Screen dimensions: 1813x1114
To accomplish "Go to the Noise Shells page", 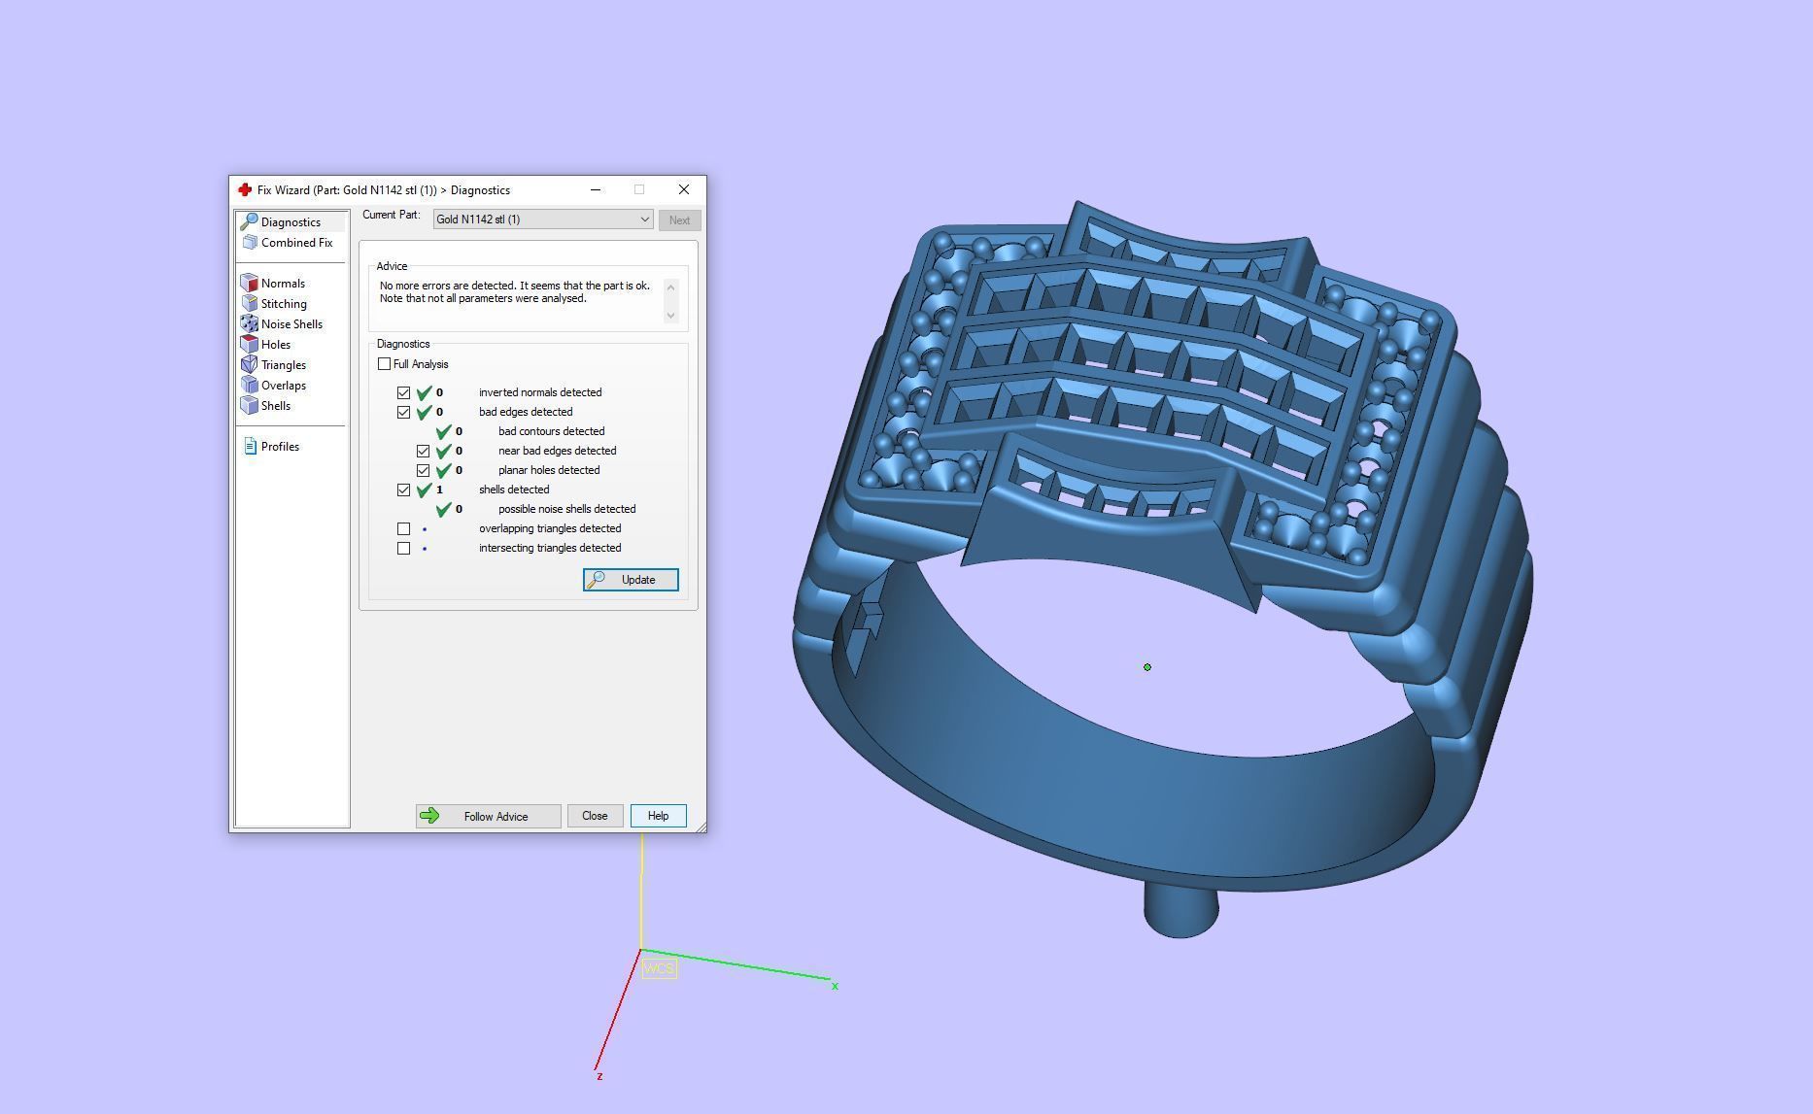I will tap(291, 324).
